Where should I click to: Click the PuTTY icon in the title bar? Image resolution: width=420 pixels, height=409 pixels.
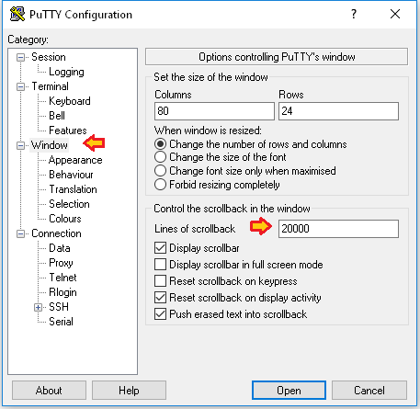[x=17, y=14]
